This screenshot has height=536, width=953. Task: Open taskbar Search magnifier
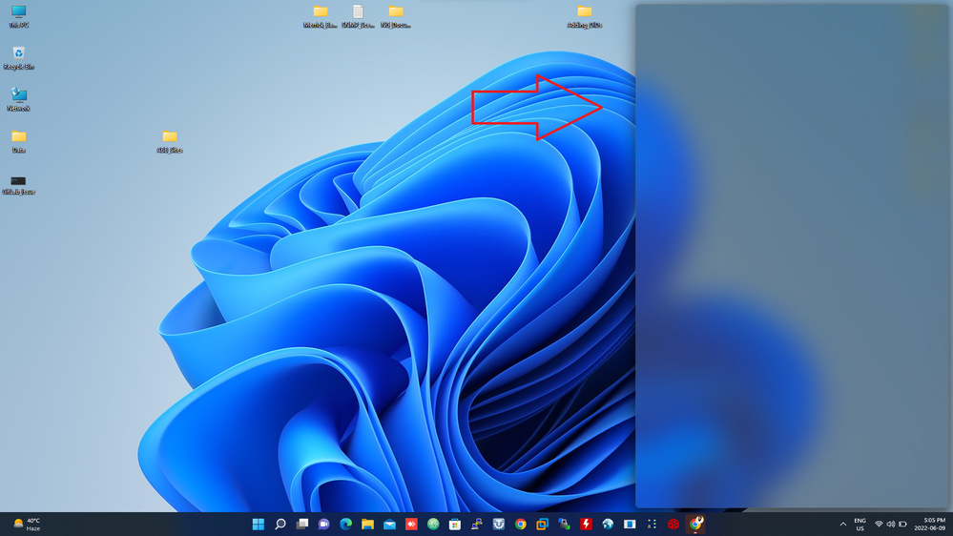coord(280,524)
